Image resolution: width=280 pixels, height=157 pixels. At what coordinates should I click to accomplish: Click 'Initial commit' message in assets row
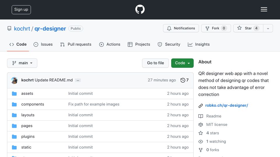click(x=80, y=93)
